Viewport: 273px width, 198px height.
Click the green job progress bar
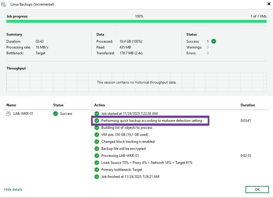point(136,21)
